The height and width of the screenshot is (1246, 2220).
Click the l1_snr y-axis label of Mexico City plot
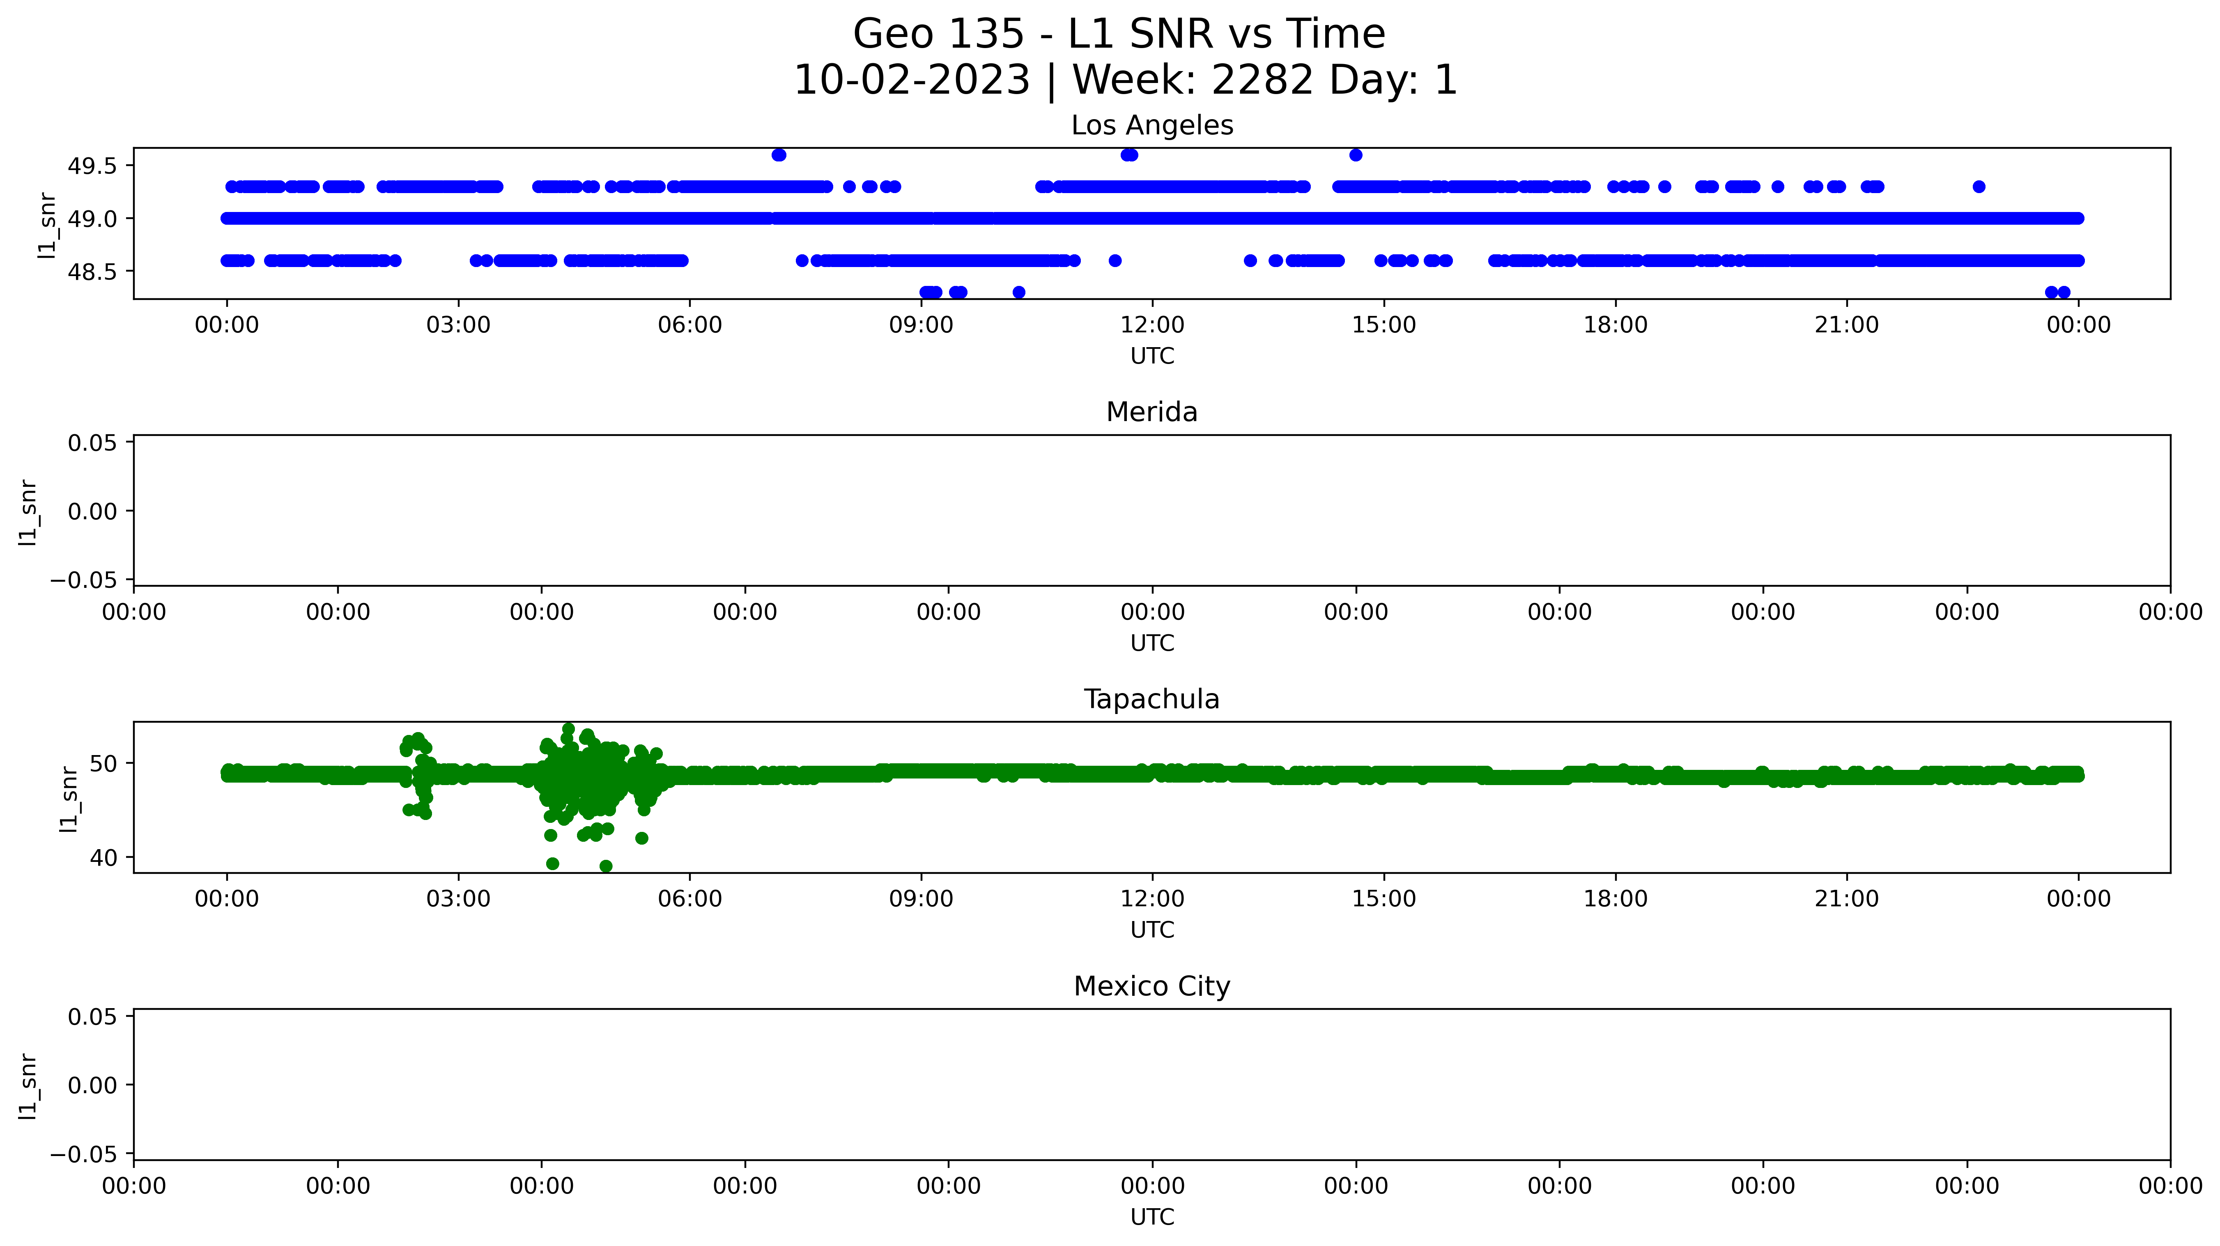(x=28, y=1087)
